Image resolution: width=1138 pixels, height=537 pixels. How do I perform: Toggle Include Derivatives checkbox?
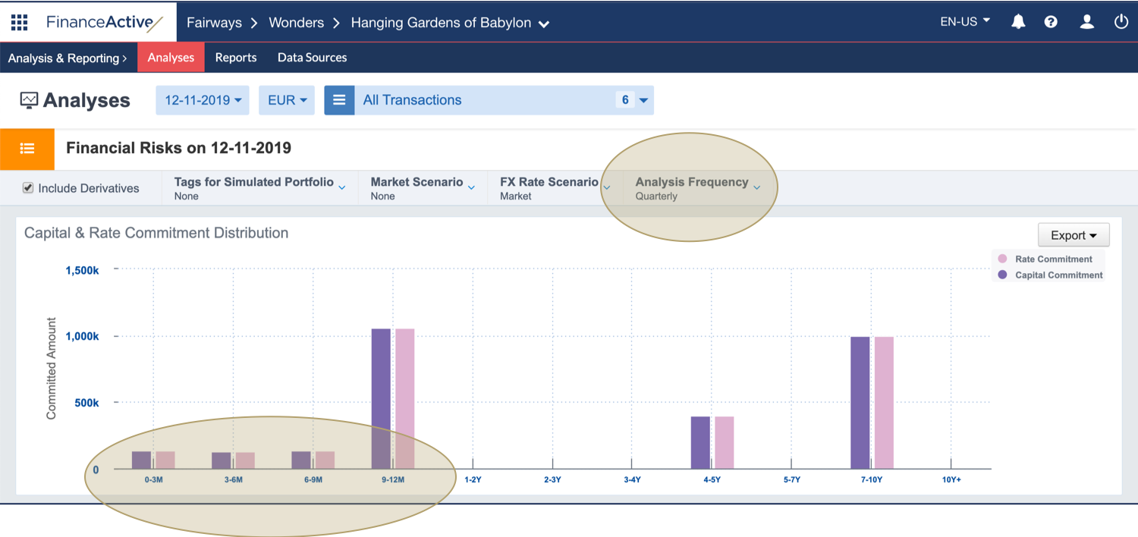(x=28, y=188)
